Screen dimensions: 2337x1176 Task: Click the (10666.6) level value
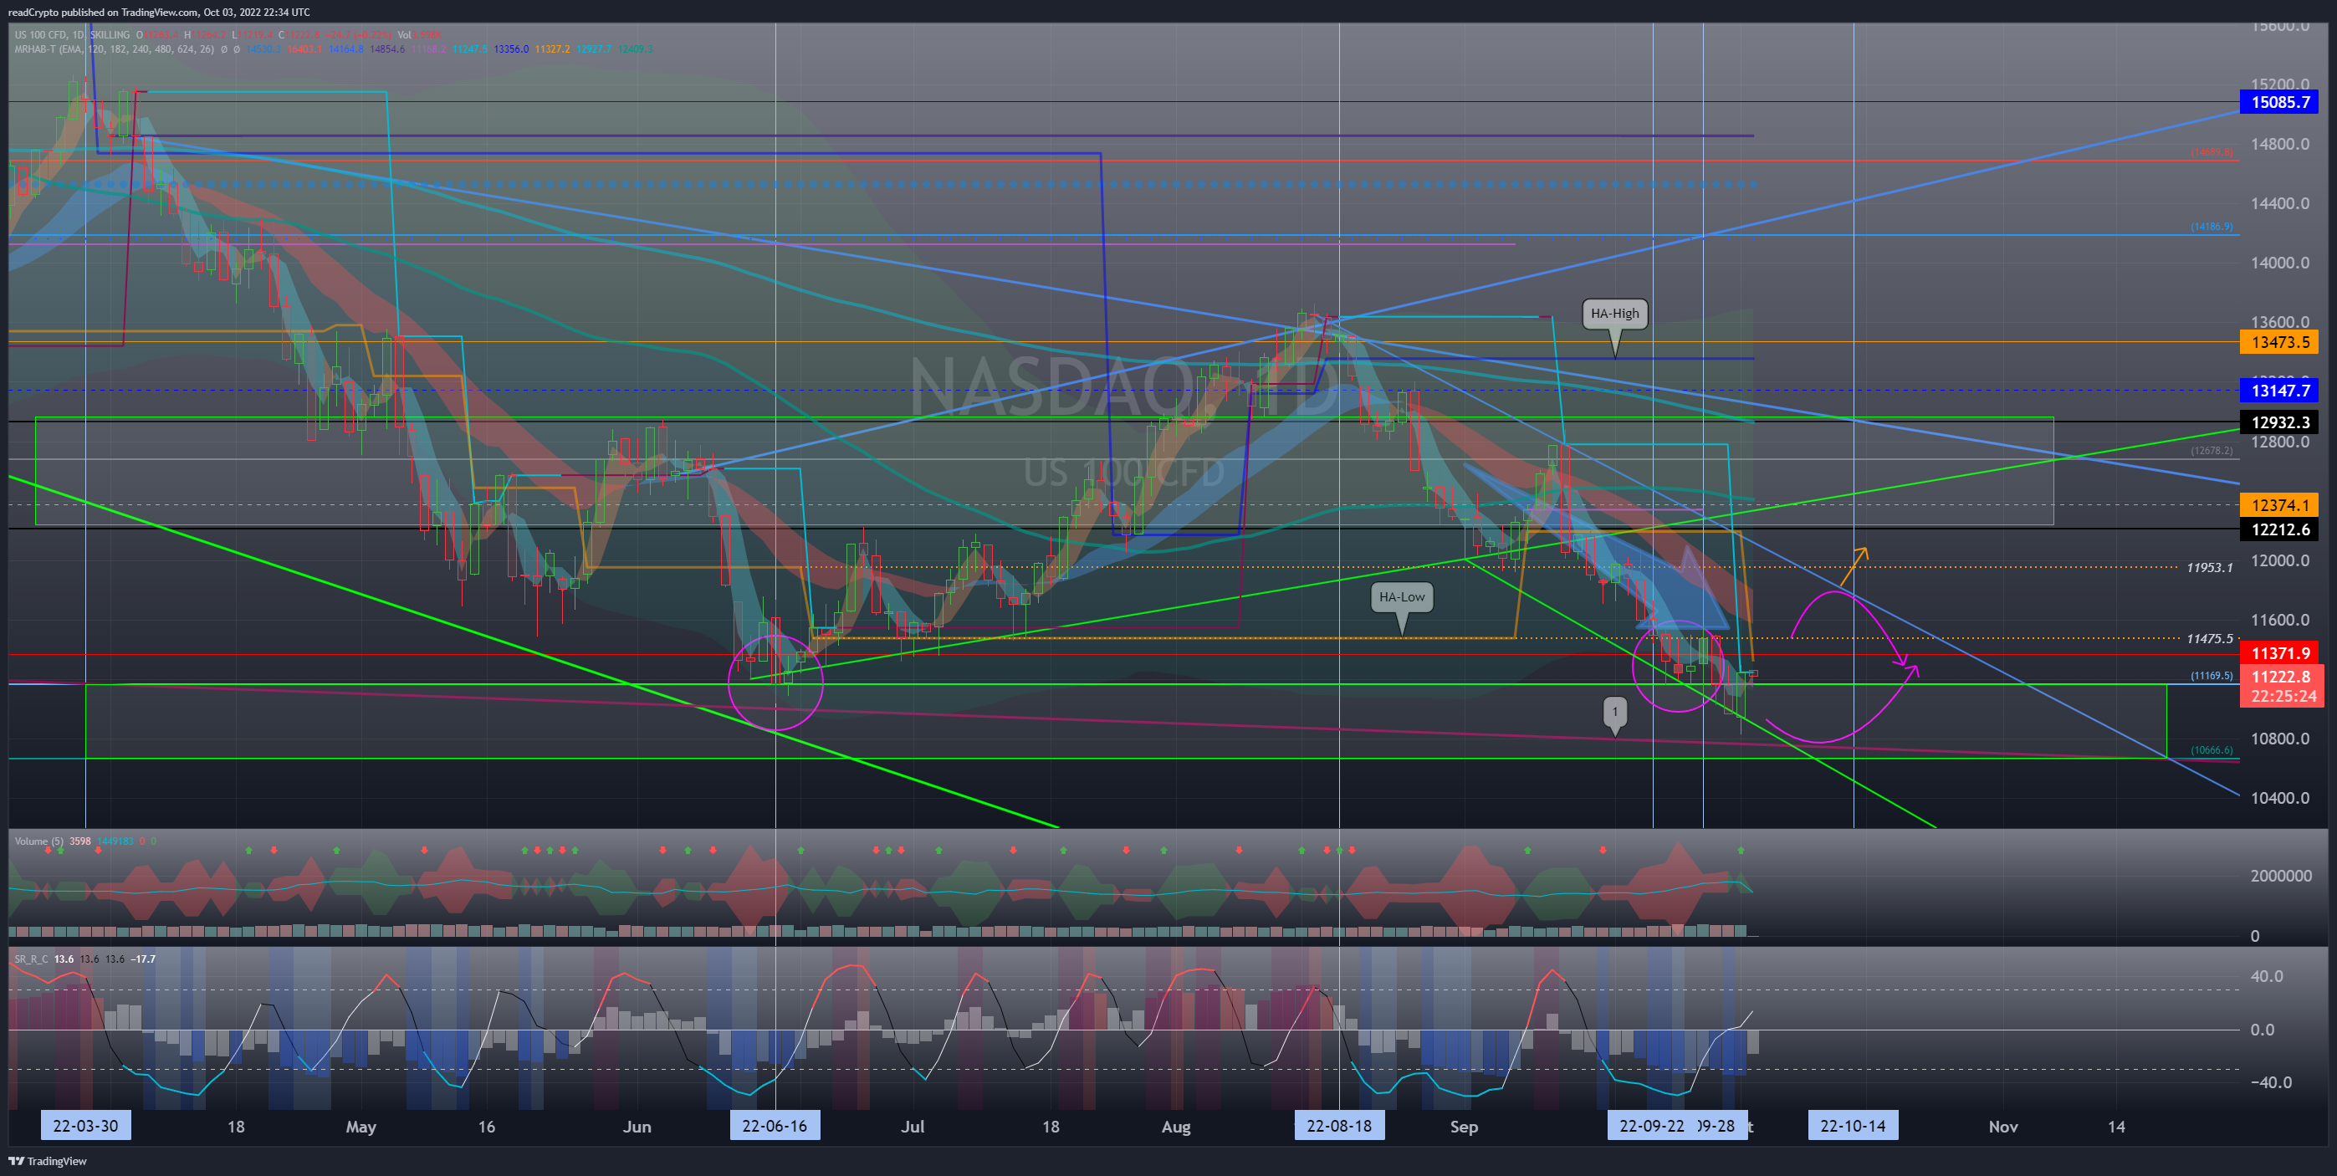2211,749
